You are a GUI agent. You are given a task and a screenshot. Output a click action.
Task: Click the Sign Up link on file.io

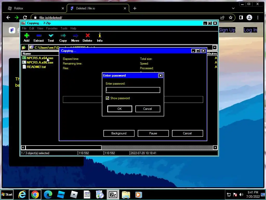(227, 30)
